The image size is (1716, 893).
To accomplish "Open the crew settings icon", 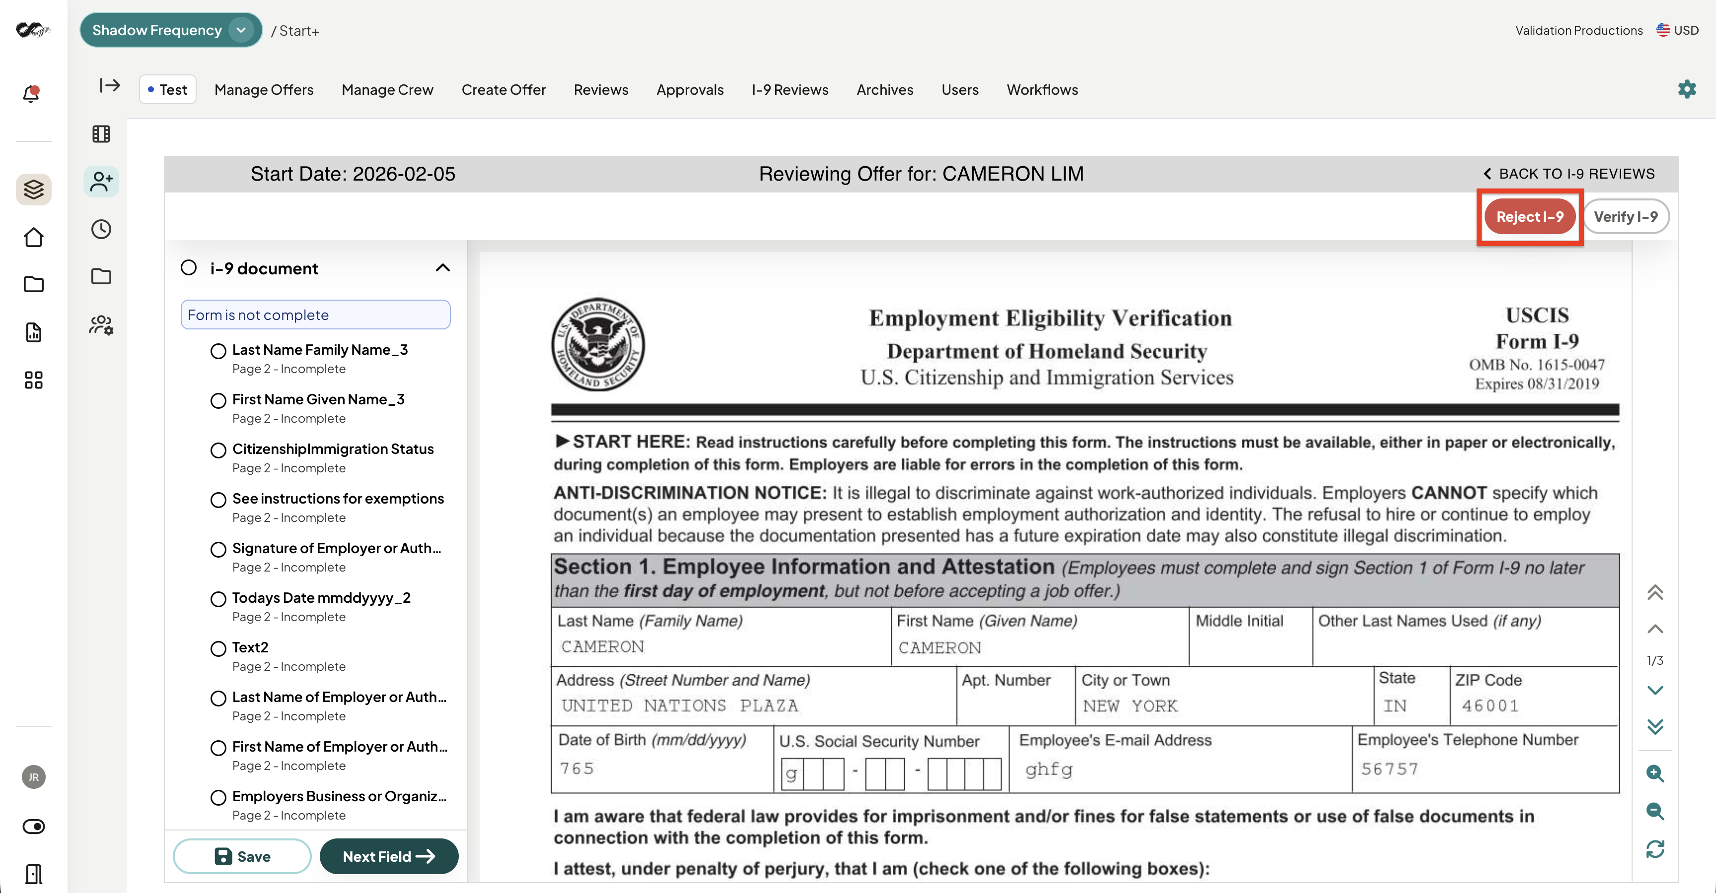I will click(x=101, y=325).
